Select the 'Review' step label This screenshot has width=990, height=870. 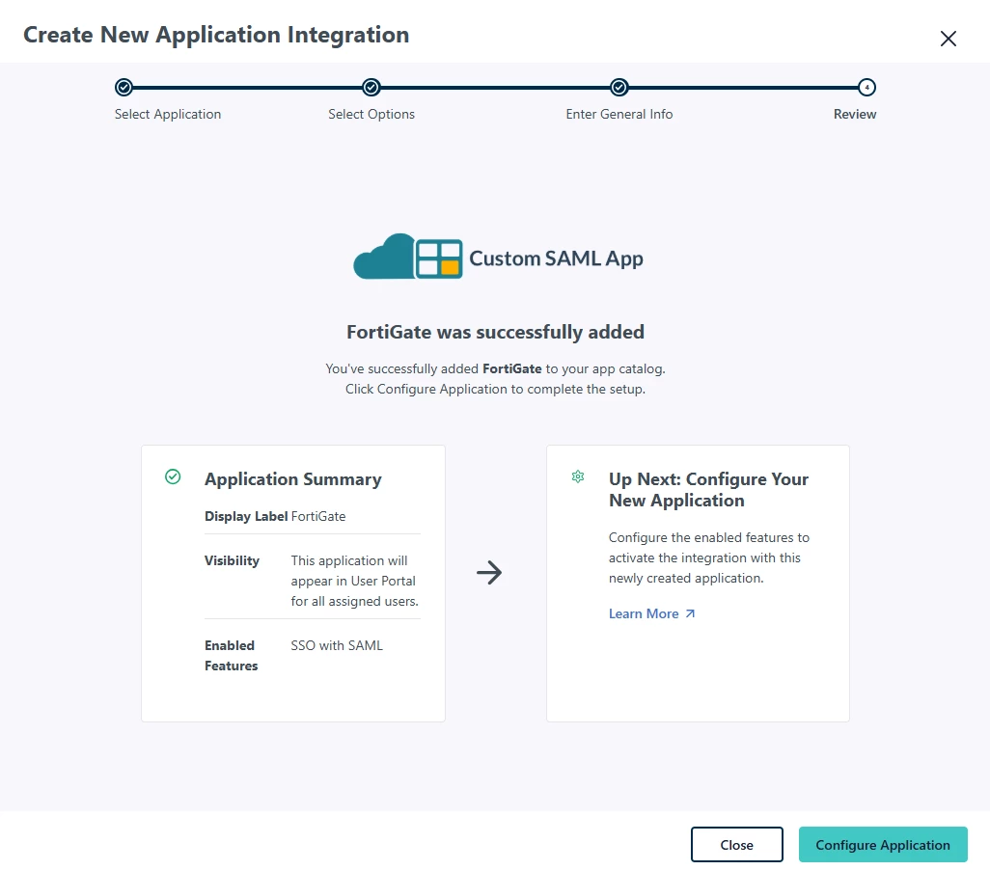pyautogui.click(x=855, y=114)
